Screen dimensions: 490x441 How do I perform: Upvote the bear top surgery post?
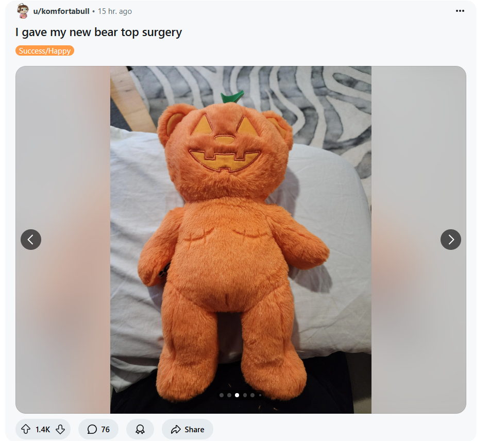pos(26,429)
